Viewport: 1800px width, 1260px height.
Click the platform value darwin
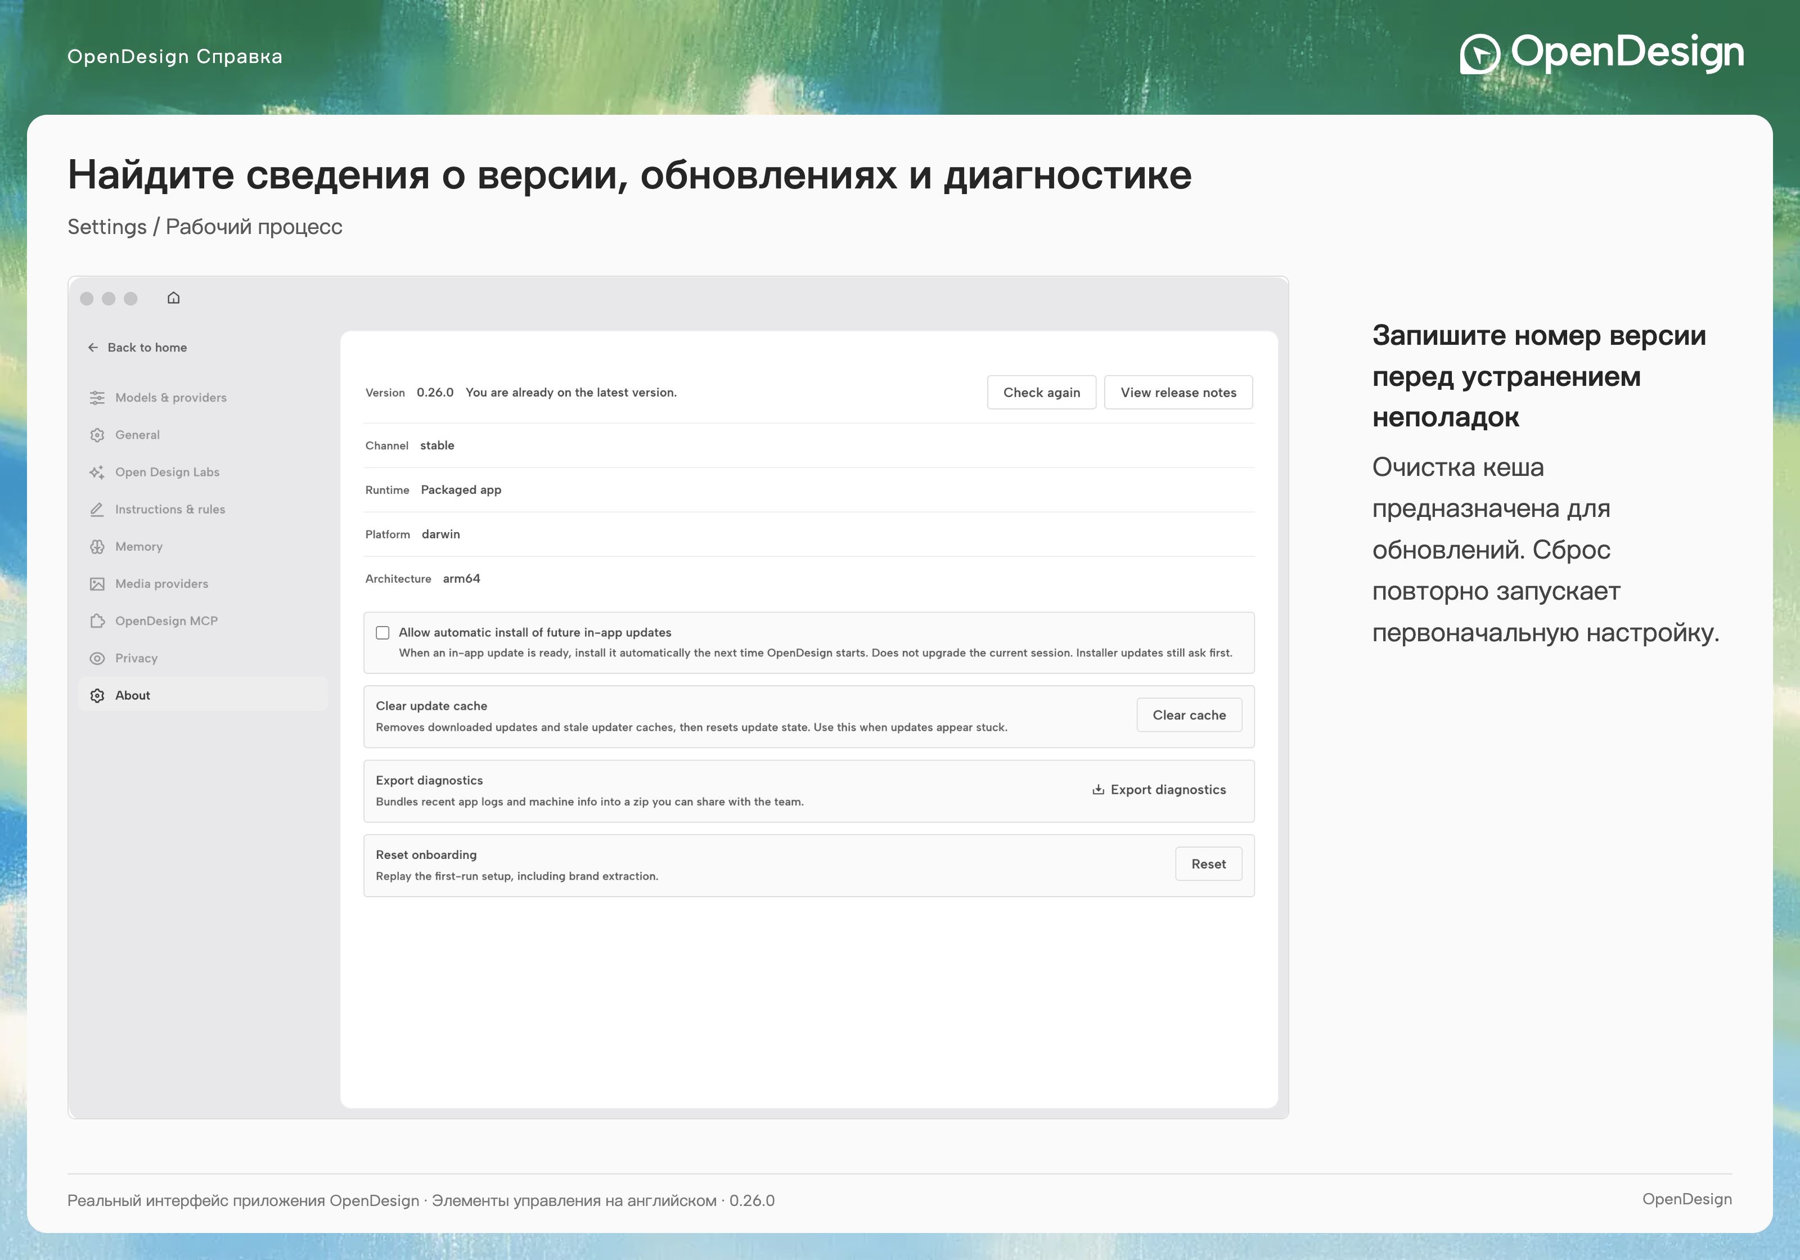[440, 535]
